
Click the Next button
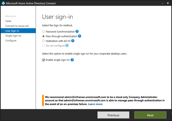point(150,115)
